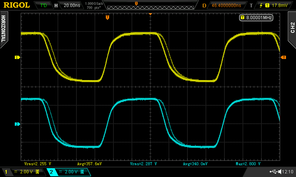
Task: Select channel 1 label at bottom
Action: [x=6, y=172]
